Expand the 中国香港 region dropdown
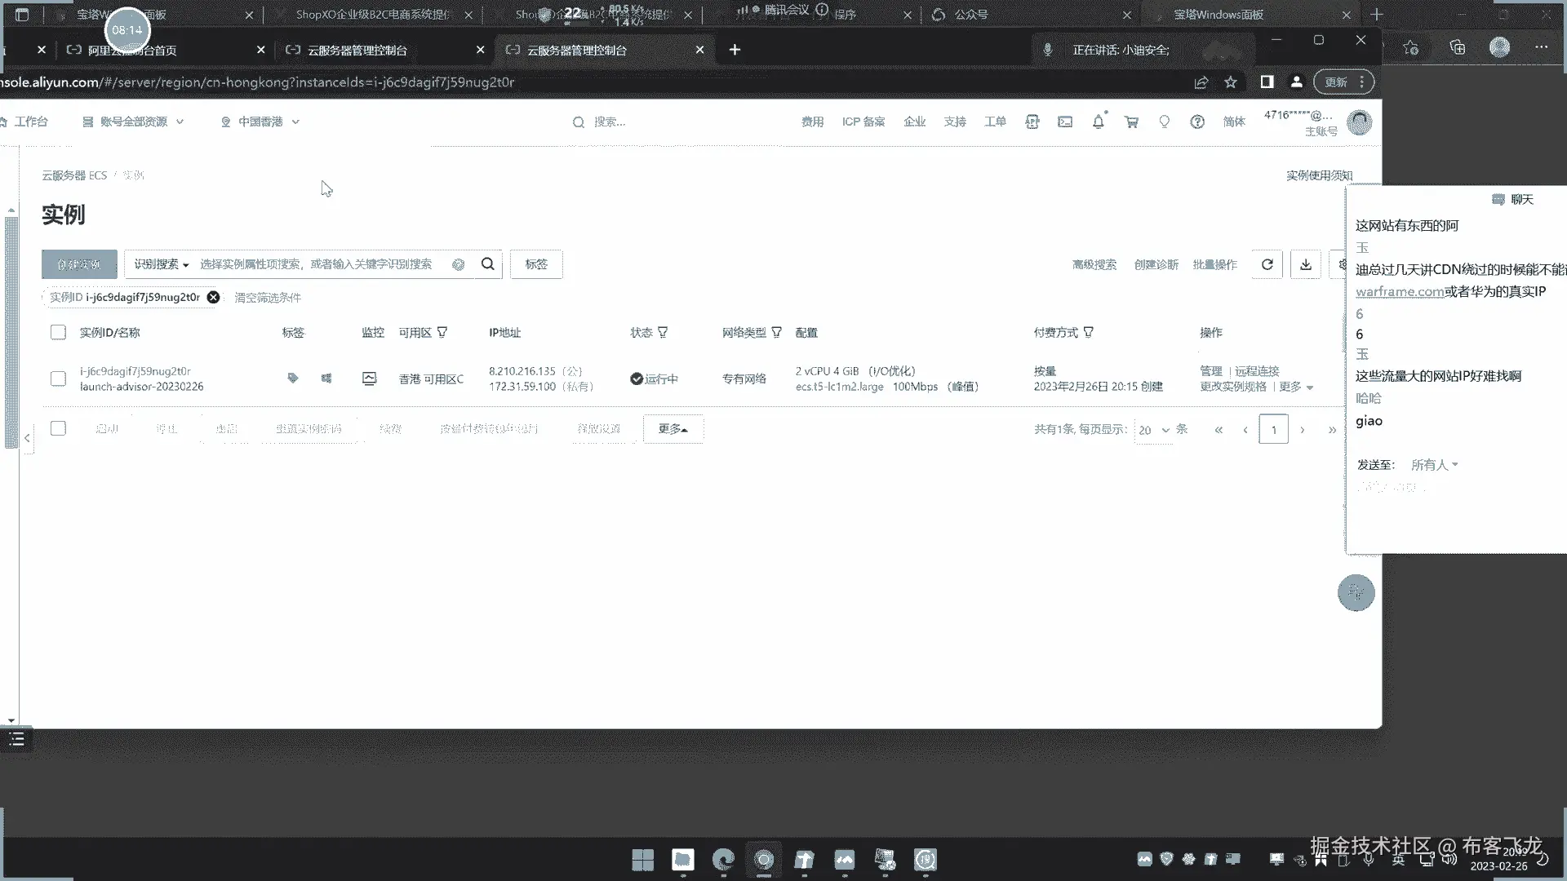This screenshot has height=881, width=1567. [261, 122]
